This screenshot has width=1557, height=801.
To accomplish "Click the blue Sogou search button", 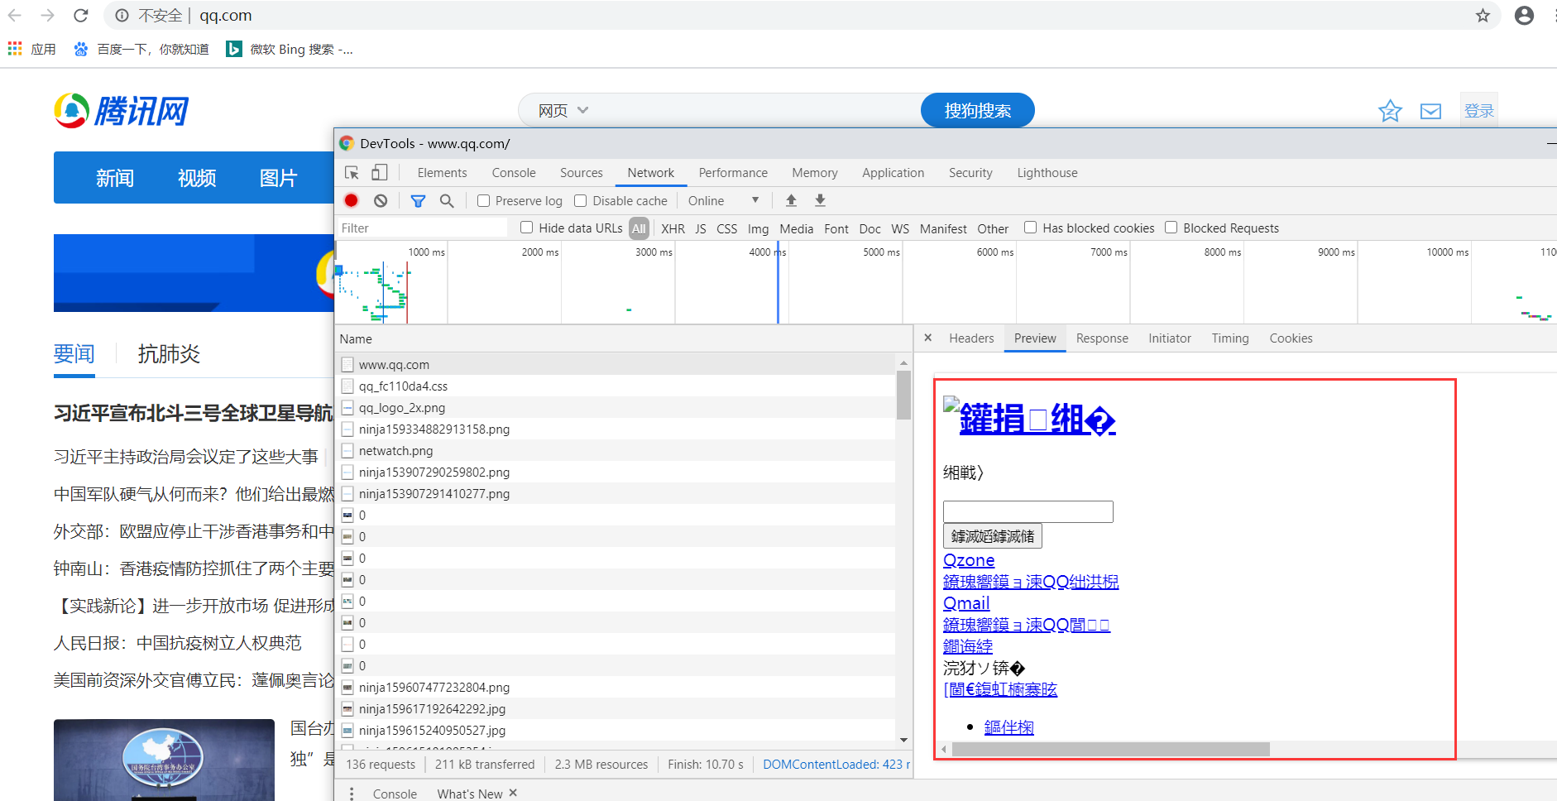I will (977, 110).
